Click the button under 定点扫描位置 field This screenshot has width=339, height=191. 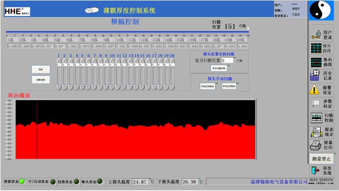[x=219, y=68]
